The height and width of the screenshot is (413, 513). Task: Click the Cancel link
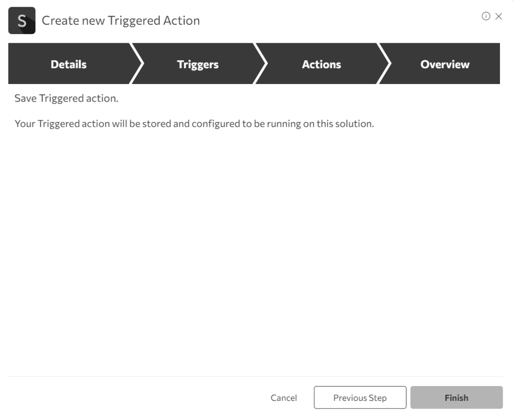point(284,398)
